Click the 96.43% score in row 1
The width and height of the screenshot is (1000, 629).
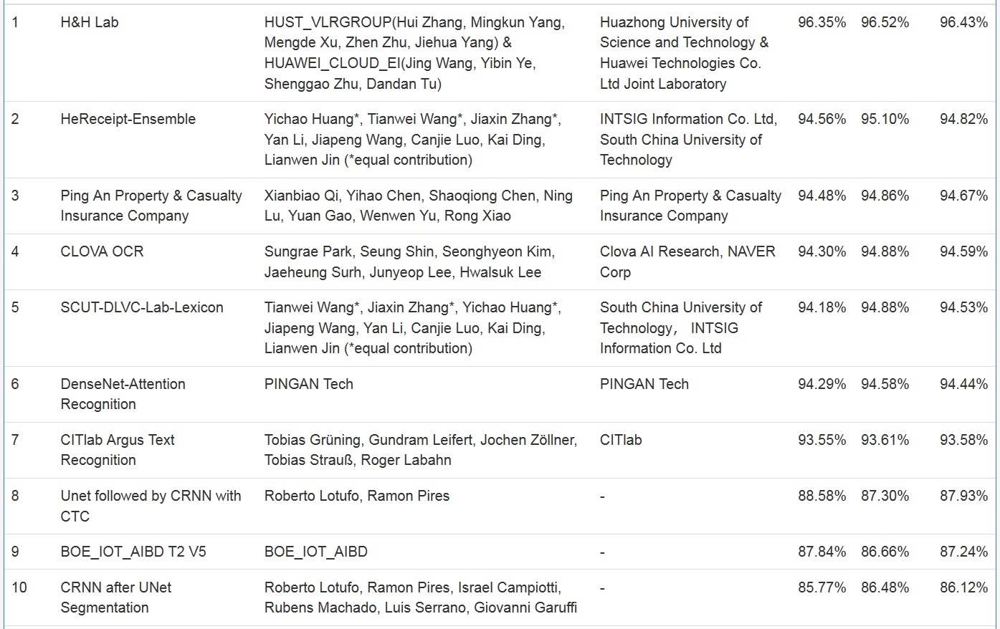(963, 22)
